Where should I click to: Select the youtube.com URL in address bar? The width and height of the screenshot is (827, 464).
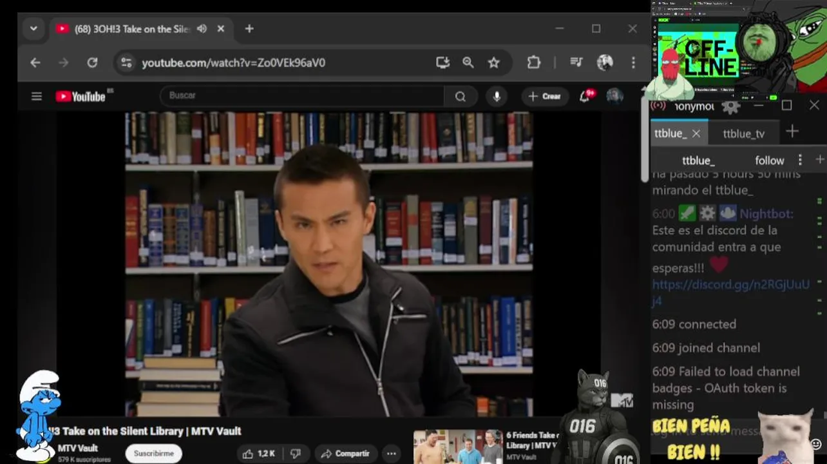click(x=233, y=63)
